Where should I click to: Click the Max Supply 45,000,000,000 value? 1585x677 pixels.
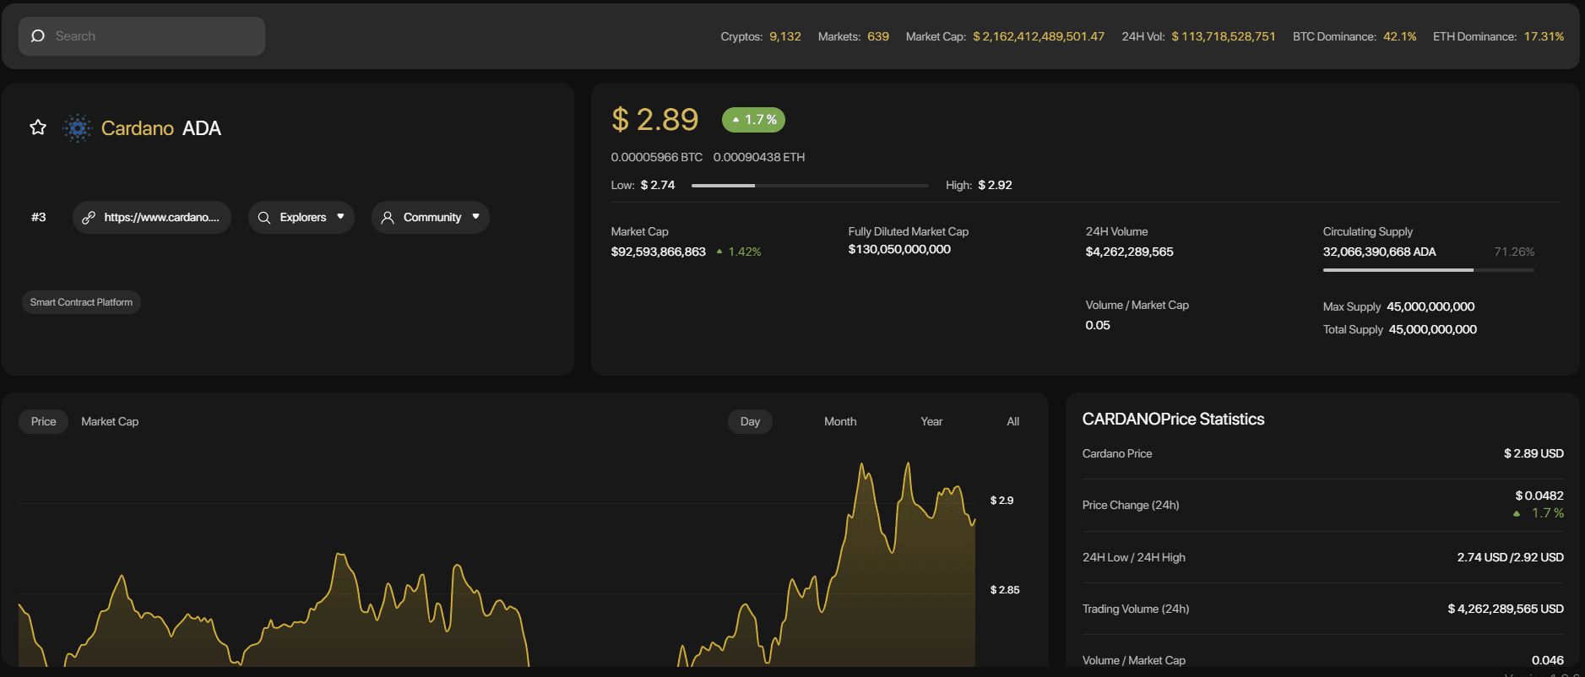pyautogui.click(x=1430, y=306)
